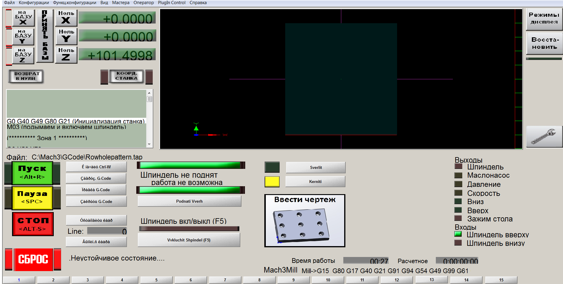This screenshot has width=563, height=284.
Task: Open the Оператор menu
Action: coord(144,3)
